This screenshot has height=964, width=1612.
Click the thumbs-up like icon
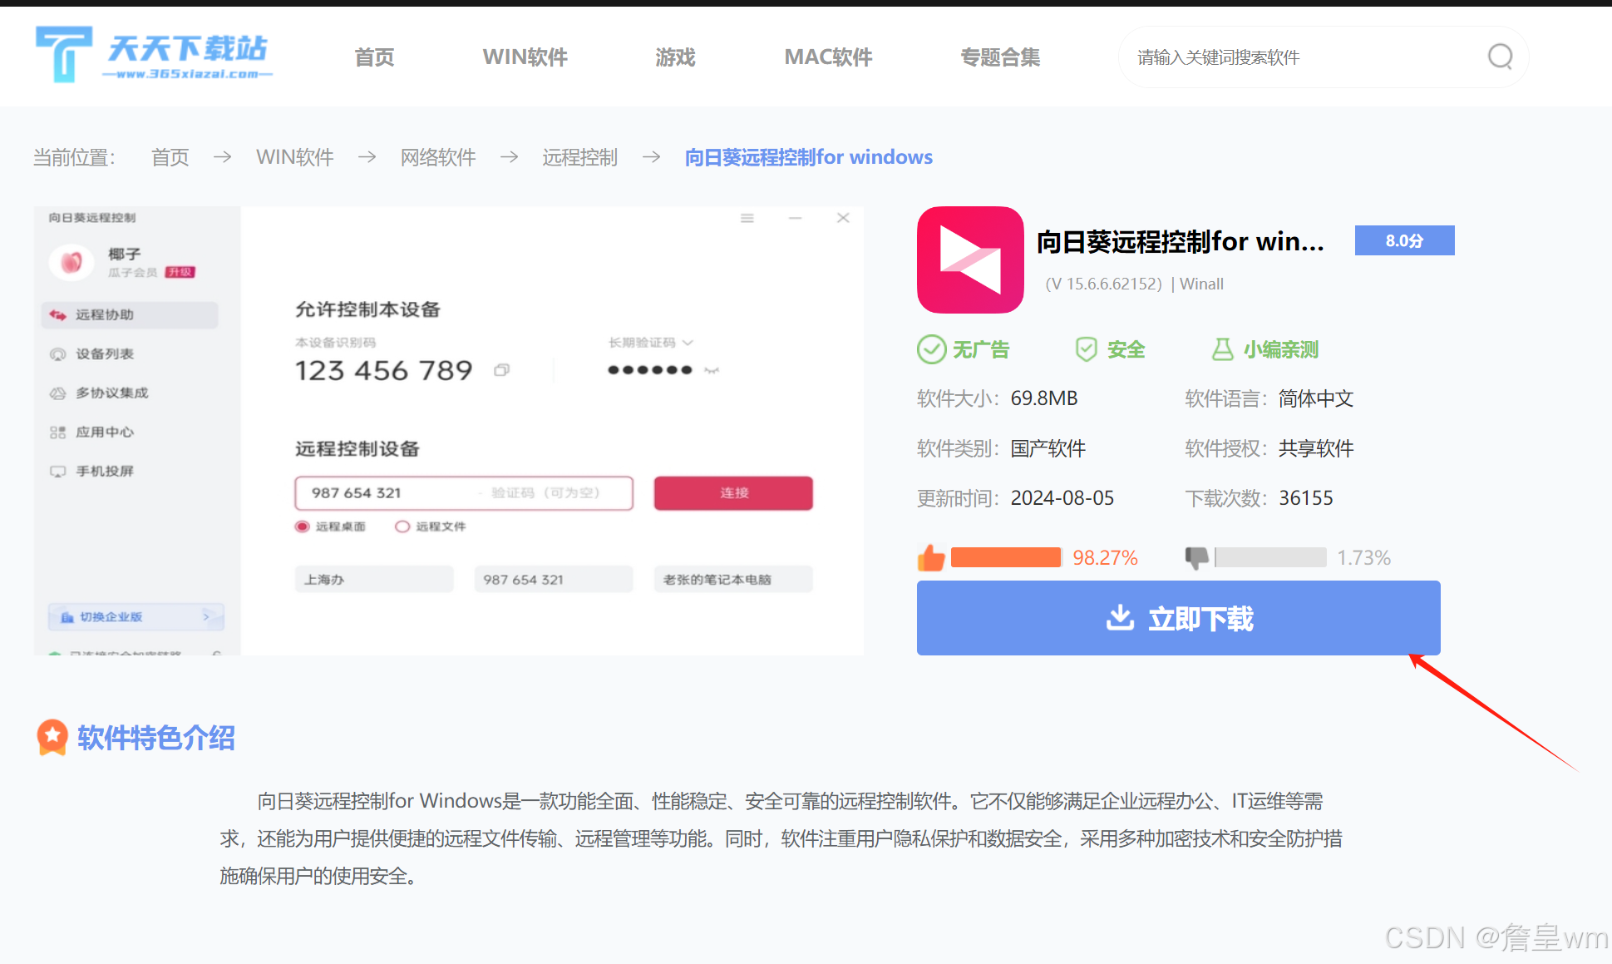pyautogui.click(x=932, y=557)
